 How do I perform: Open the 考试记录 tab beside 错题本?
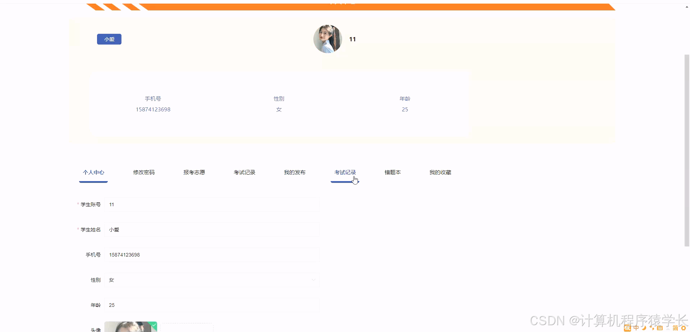pyautogui.click(x=345, y=172)
